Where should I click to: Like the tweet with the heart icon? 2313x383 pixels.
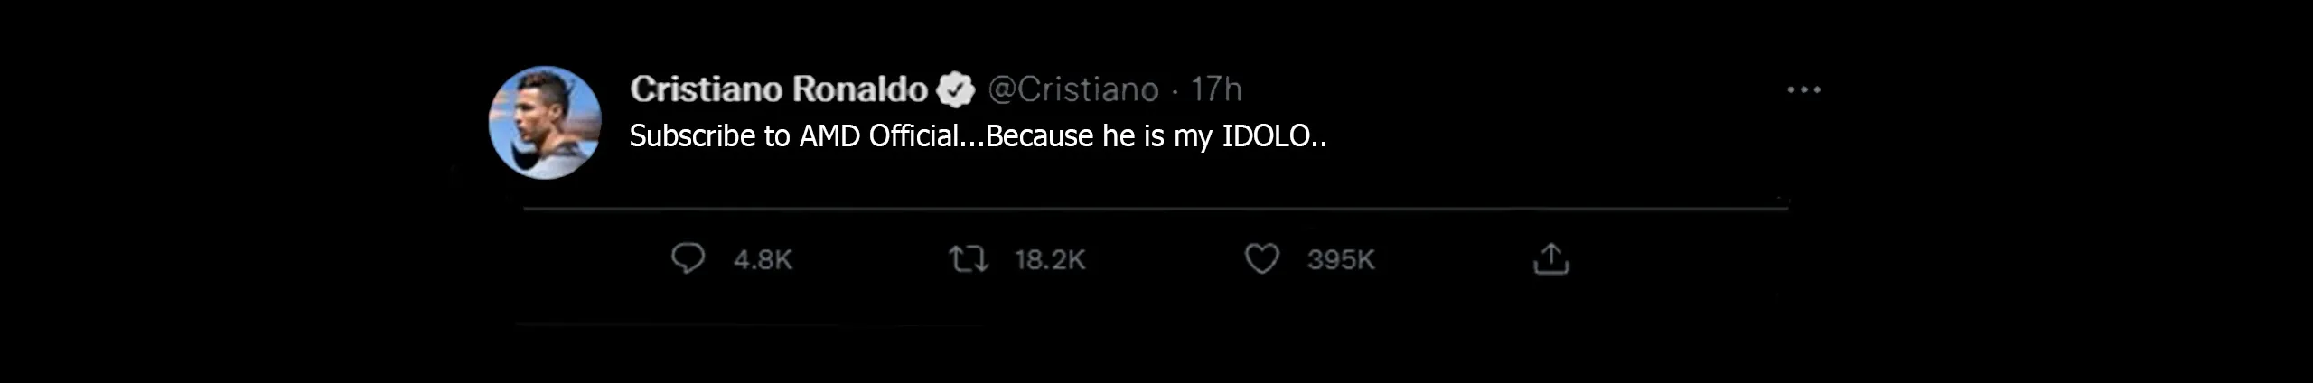(1261, 259)
